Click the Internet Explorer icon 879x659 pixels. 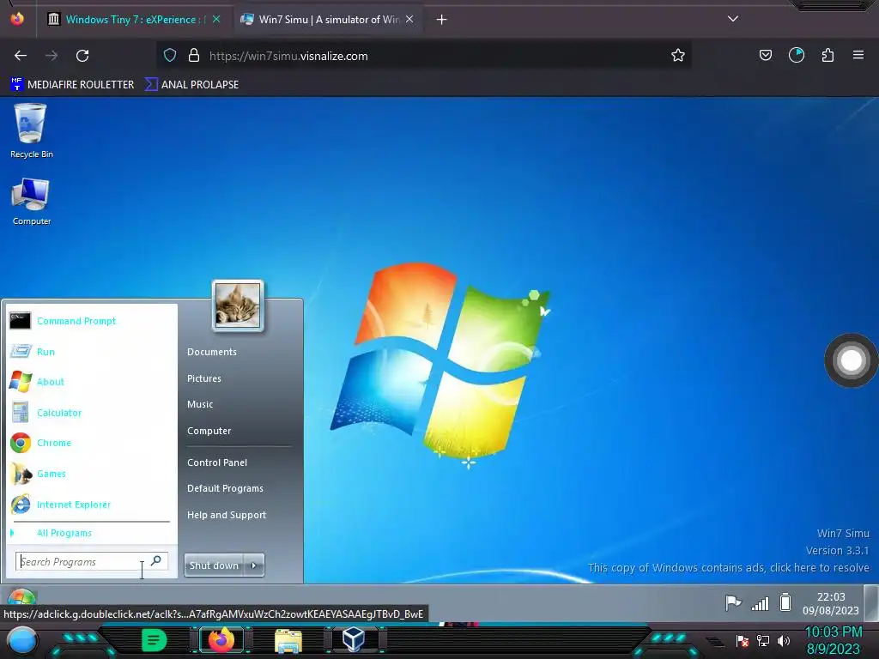click(21, 505)
